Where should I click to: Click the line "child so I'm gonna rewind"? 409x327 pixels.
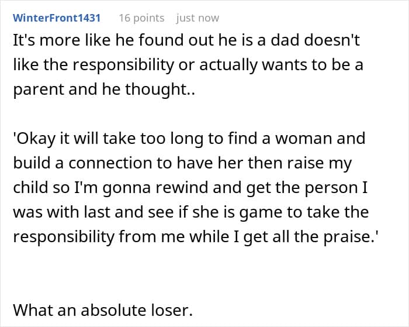(190, 188)
